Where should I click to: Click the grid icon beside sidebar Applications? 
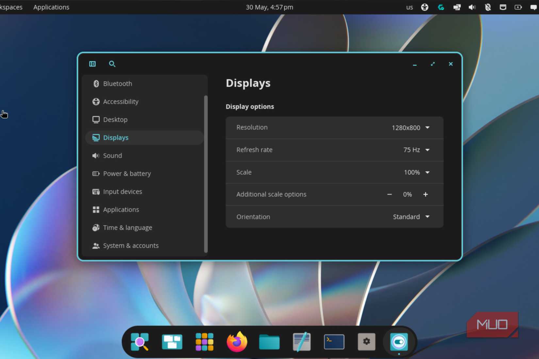coord(96,210)
